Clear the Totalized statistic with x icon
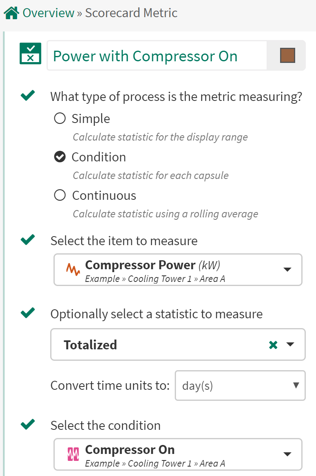This screenshot has height=476, width=316. [273, 345]
